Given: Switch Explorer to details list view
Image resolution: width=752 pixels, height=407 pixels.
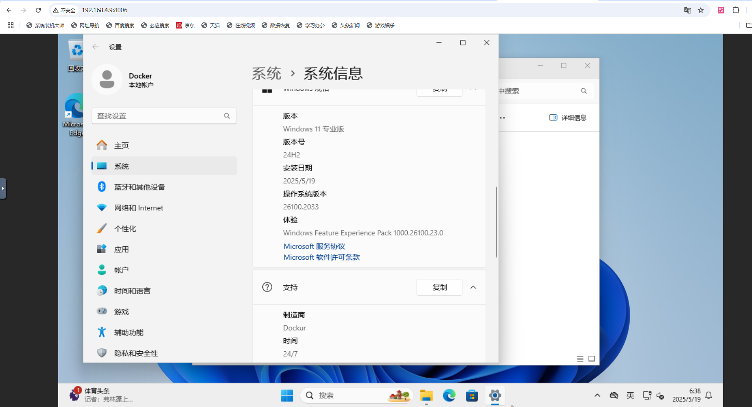Looking at the screenshot, I should click(580, 359).
